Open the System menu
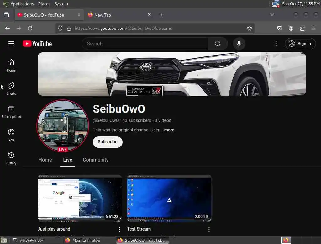The image size is (321, 244). [61, 4]
